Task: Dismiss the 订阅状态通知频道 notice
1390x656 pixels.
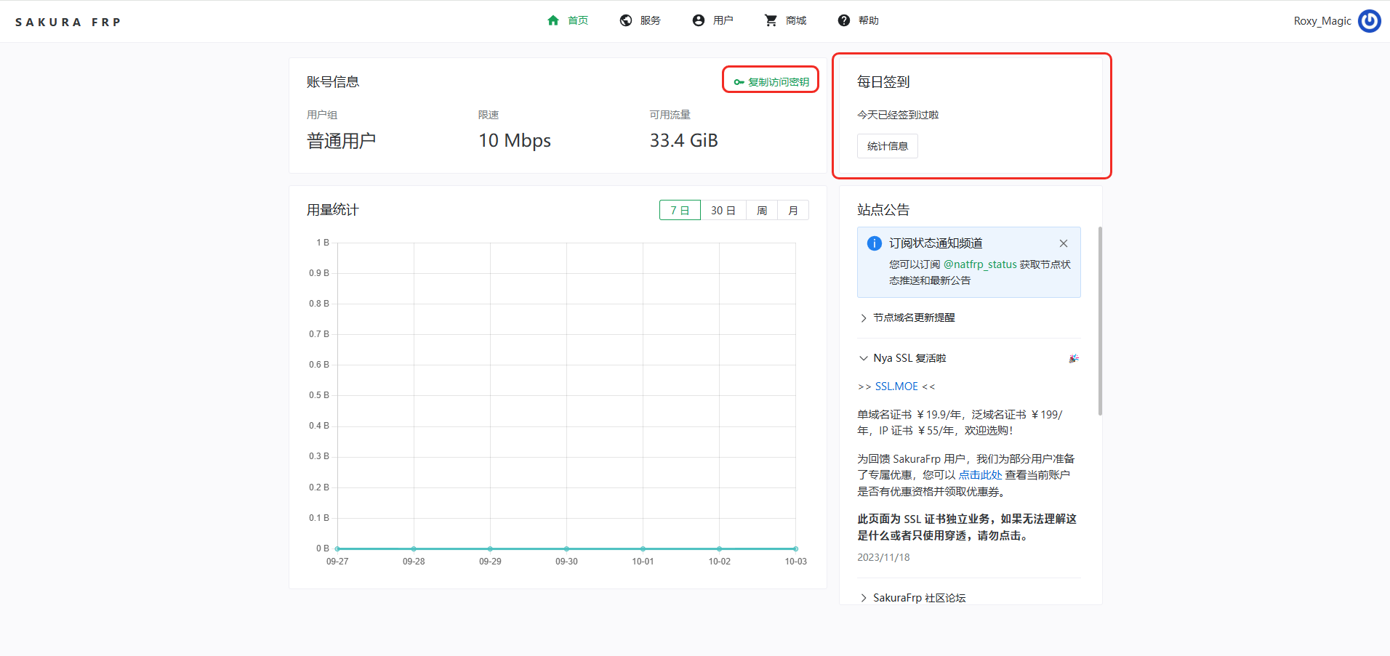Action: pos(1064,243)
